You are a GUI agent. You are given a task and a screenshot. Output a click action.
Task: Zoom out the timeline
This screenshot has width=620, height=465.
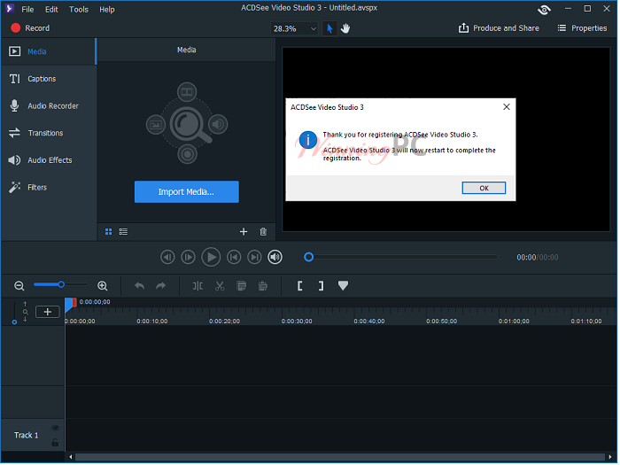click(x=19, y=286)
